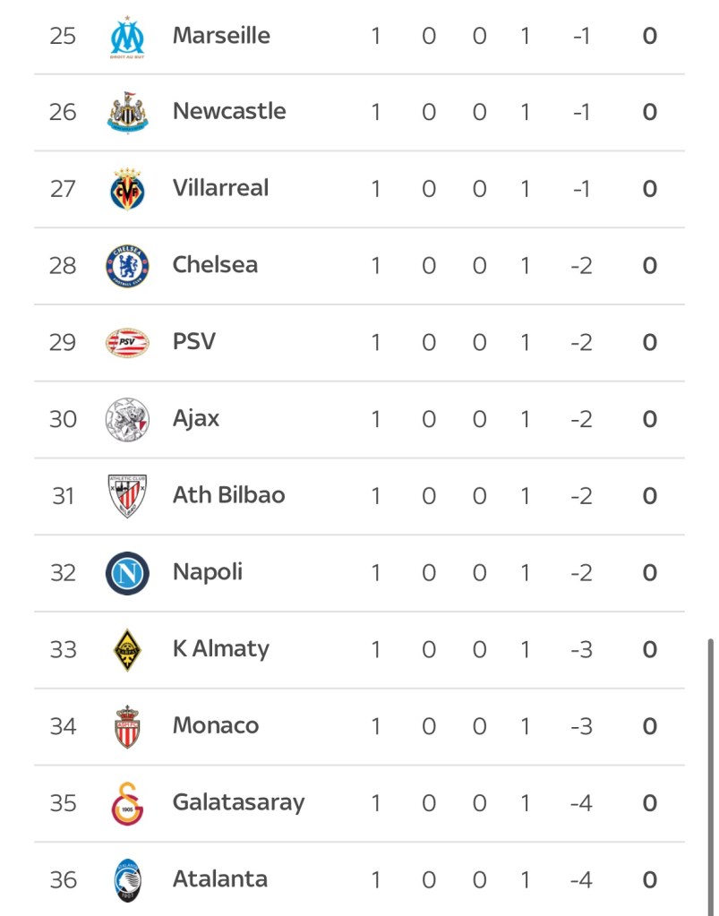The image size is (719, 916).
Task: Click the Napoli club logo
Action: (127, 573)
